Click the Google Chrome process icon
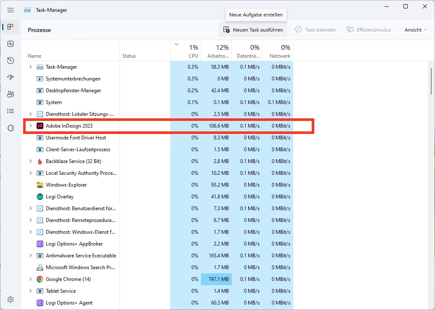Viewport: 435px width, 310px height. (40, 279)
